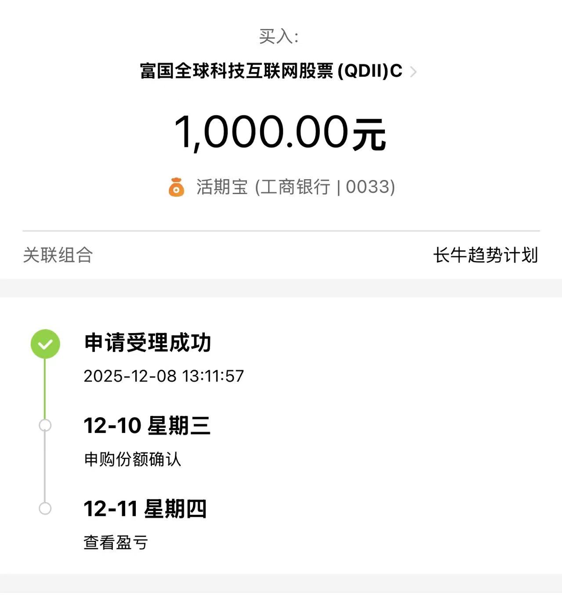Select the 活期宝 (工商银行 | 0033) payment text
Viewport: 562px width, 595px height.
point(295,187)
